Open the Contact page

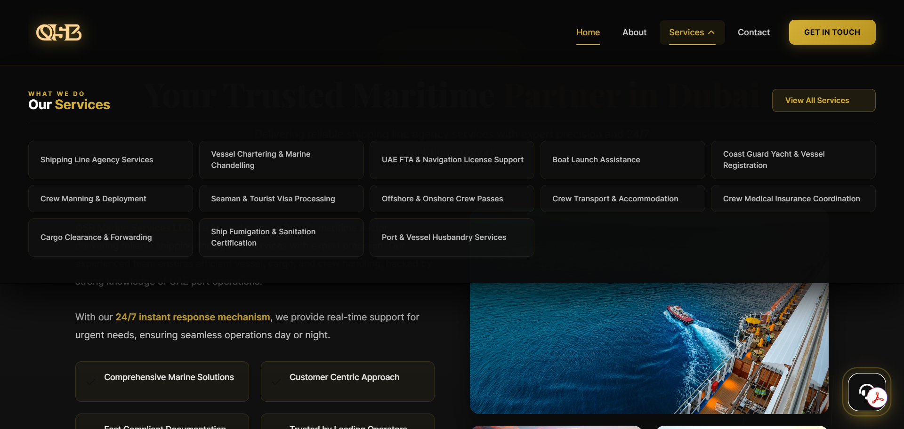click(753, 32)
